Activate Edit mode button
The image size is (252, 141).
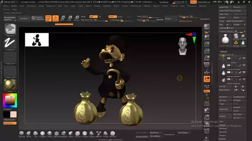click(48, 19)
